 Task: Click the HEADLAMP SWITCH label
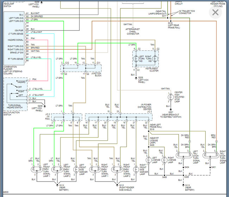tap(8, 5)
